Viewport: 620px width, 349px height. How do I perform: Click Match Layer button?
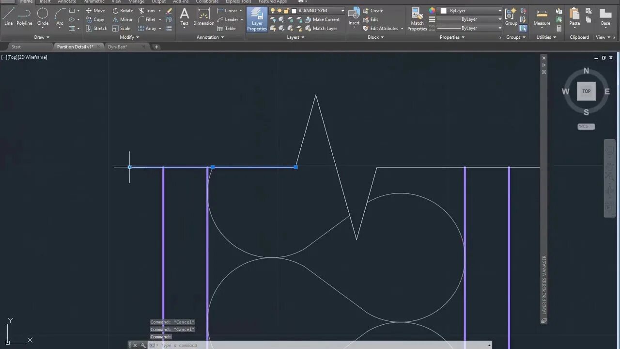coord(321,28)
